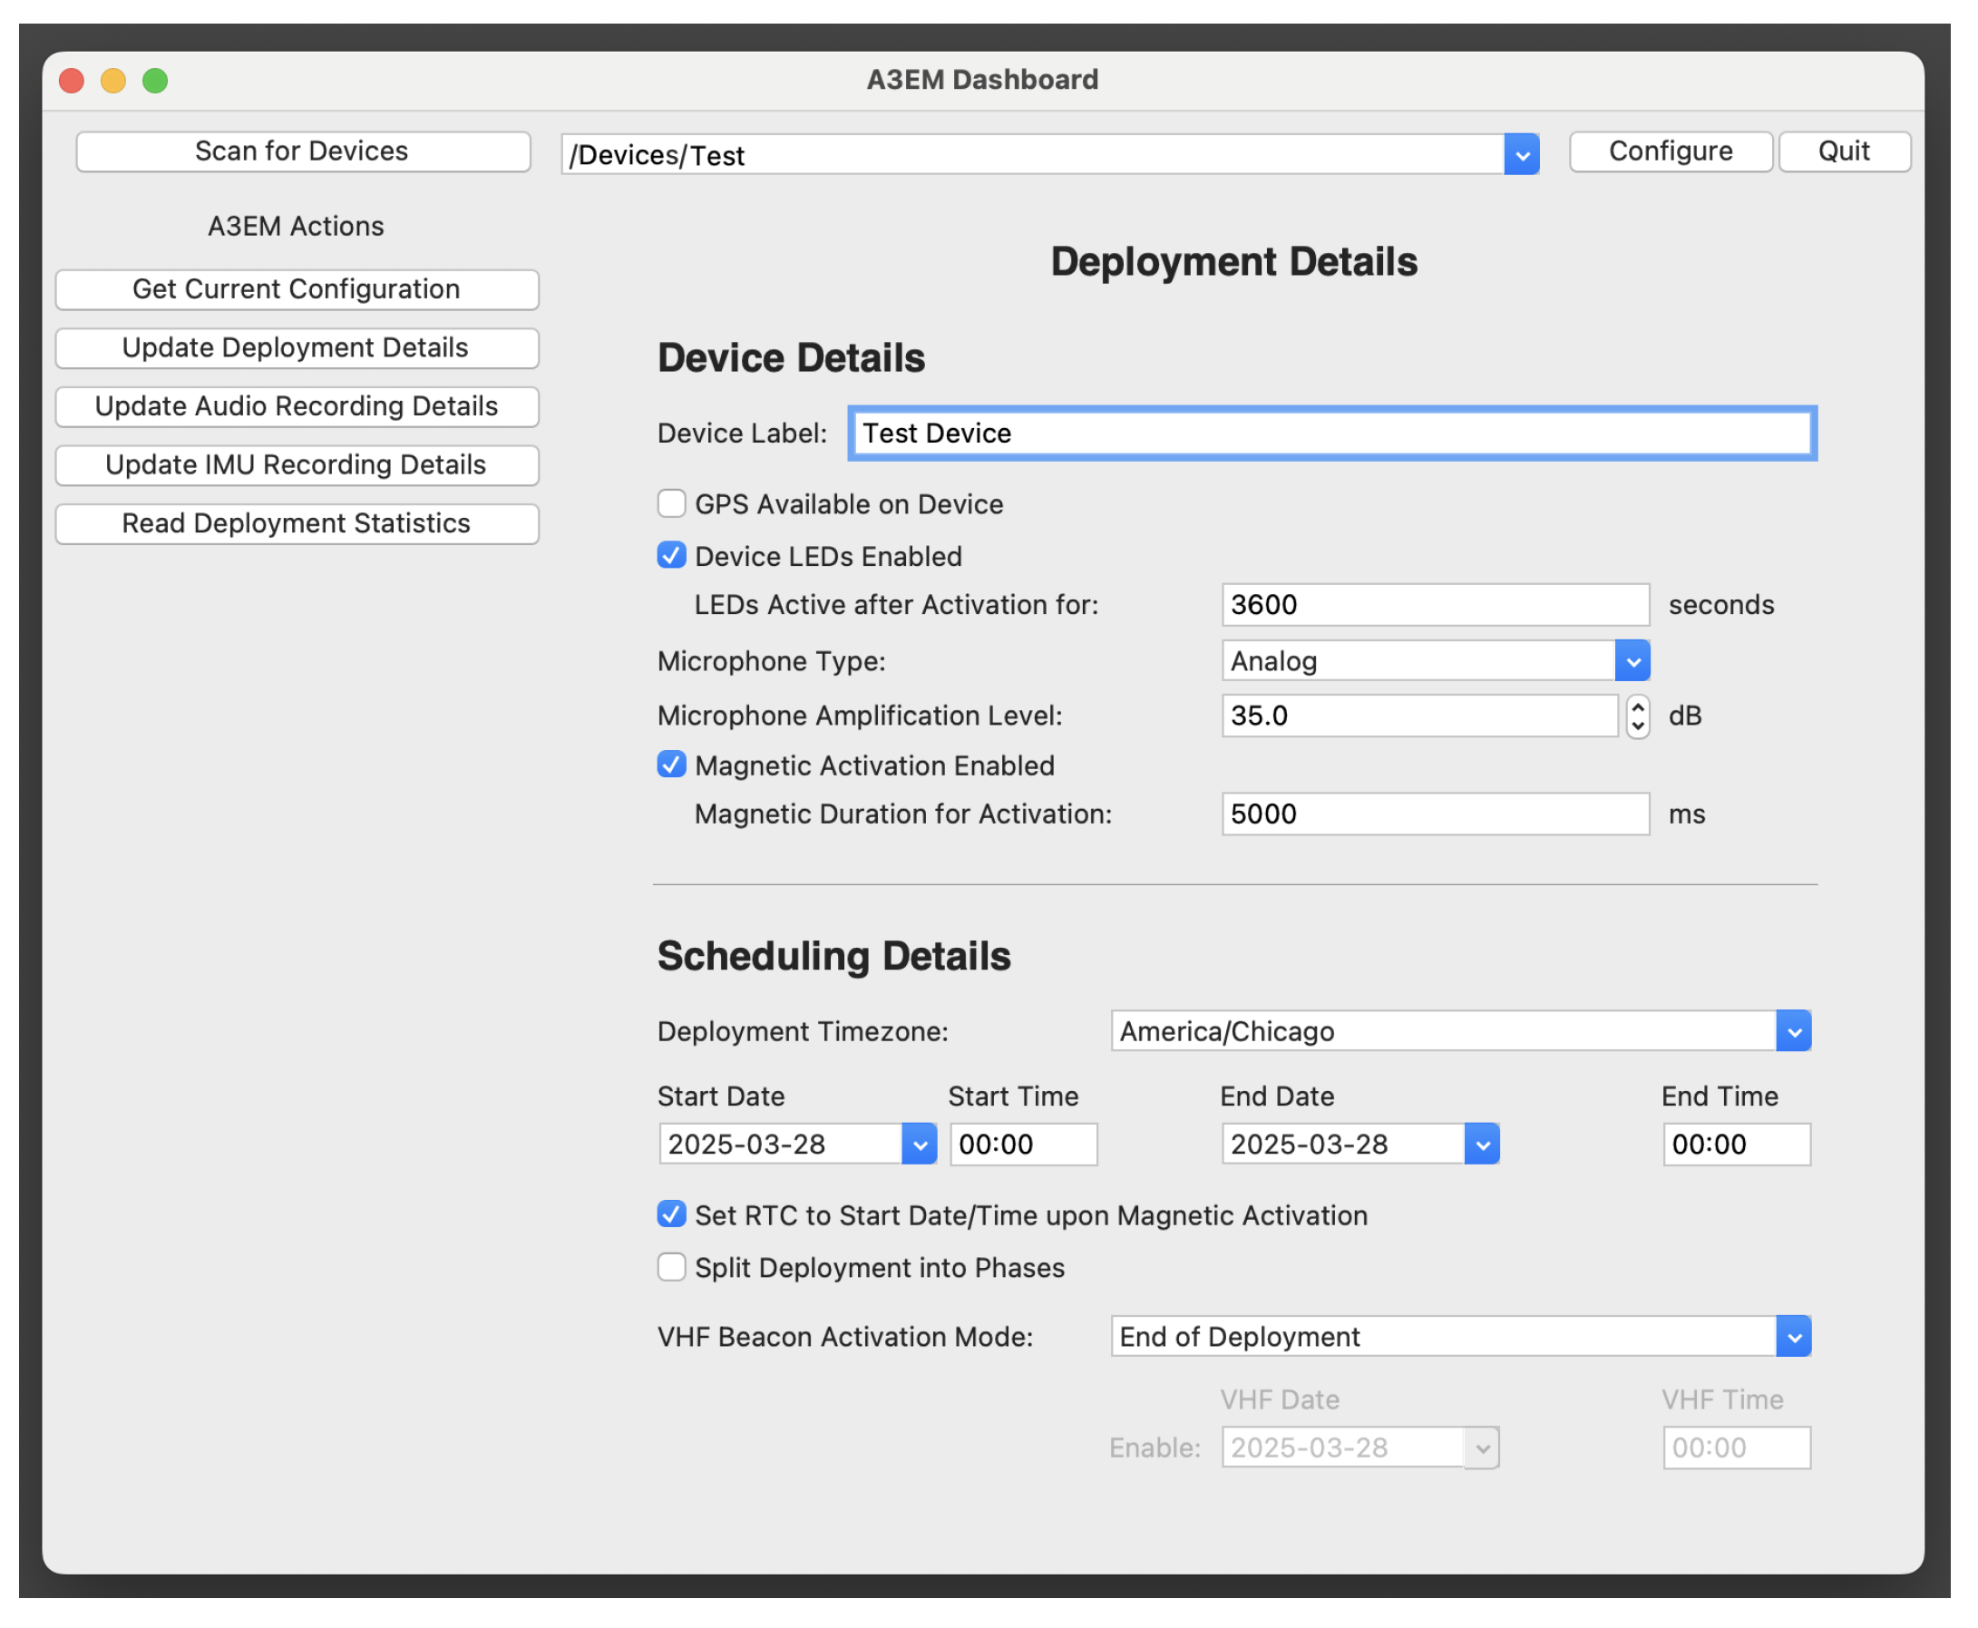Increase microphone amplification with stepper up arrow
Image resolution: width=1978 pixels, height=1628 pixels.
click(x=1641, y=708)
